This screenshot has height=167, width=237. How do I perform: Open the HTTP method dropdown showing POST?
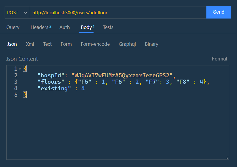point(16,12)
